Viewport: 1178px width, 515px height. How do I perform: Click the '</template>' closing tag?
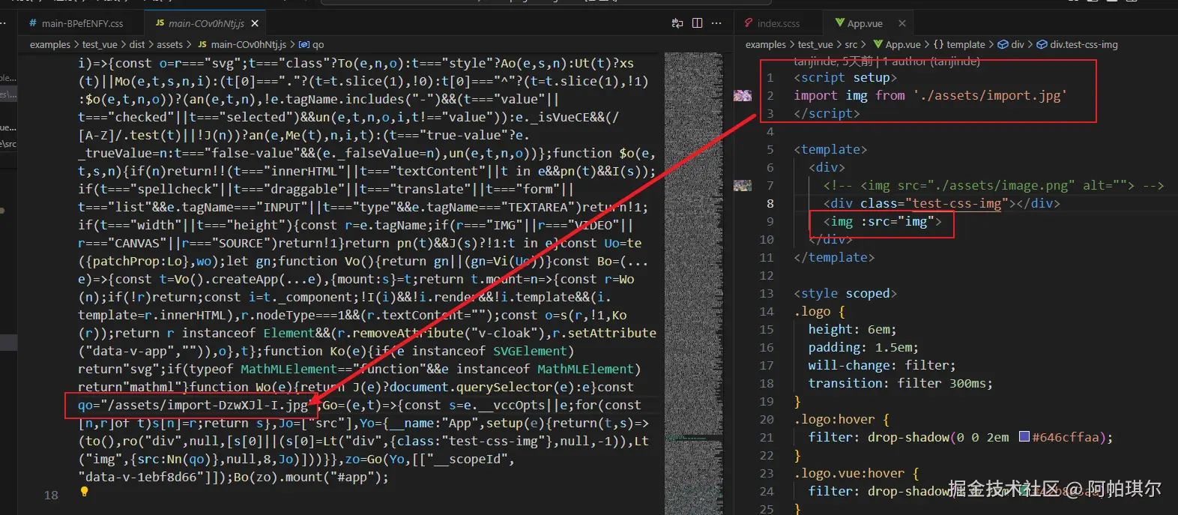(834, 257)
